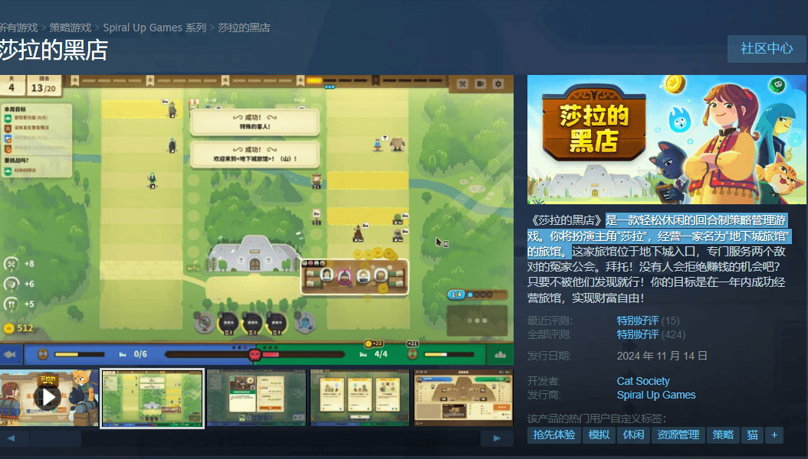Screen dimensions: 808x459
Task: Open the 社区中心 community hub button
Action: (767, 49)
